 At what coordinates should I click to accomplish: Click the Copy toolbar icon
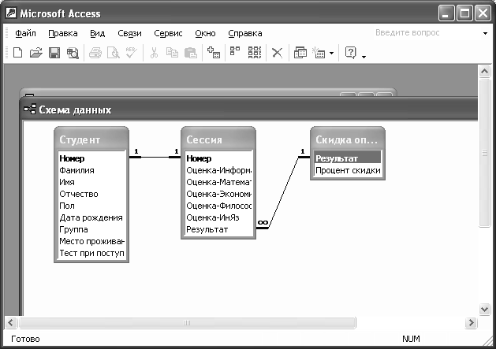(x=172, y=53)
